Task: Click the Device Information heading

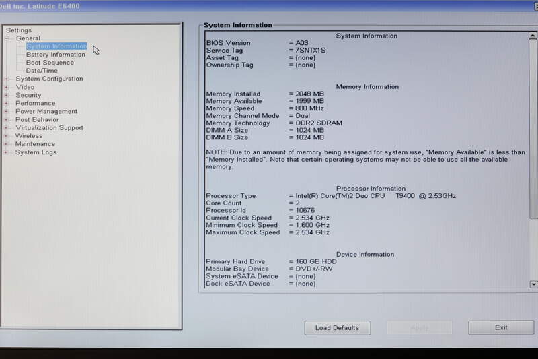Action: click(365, 254)
